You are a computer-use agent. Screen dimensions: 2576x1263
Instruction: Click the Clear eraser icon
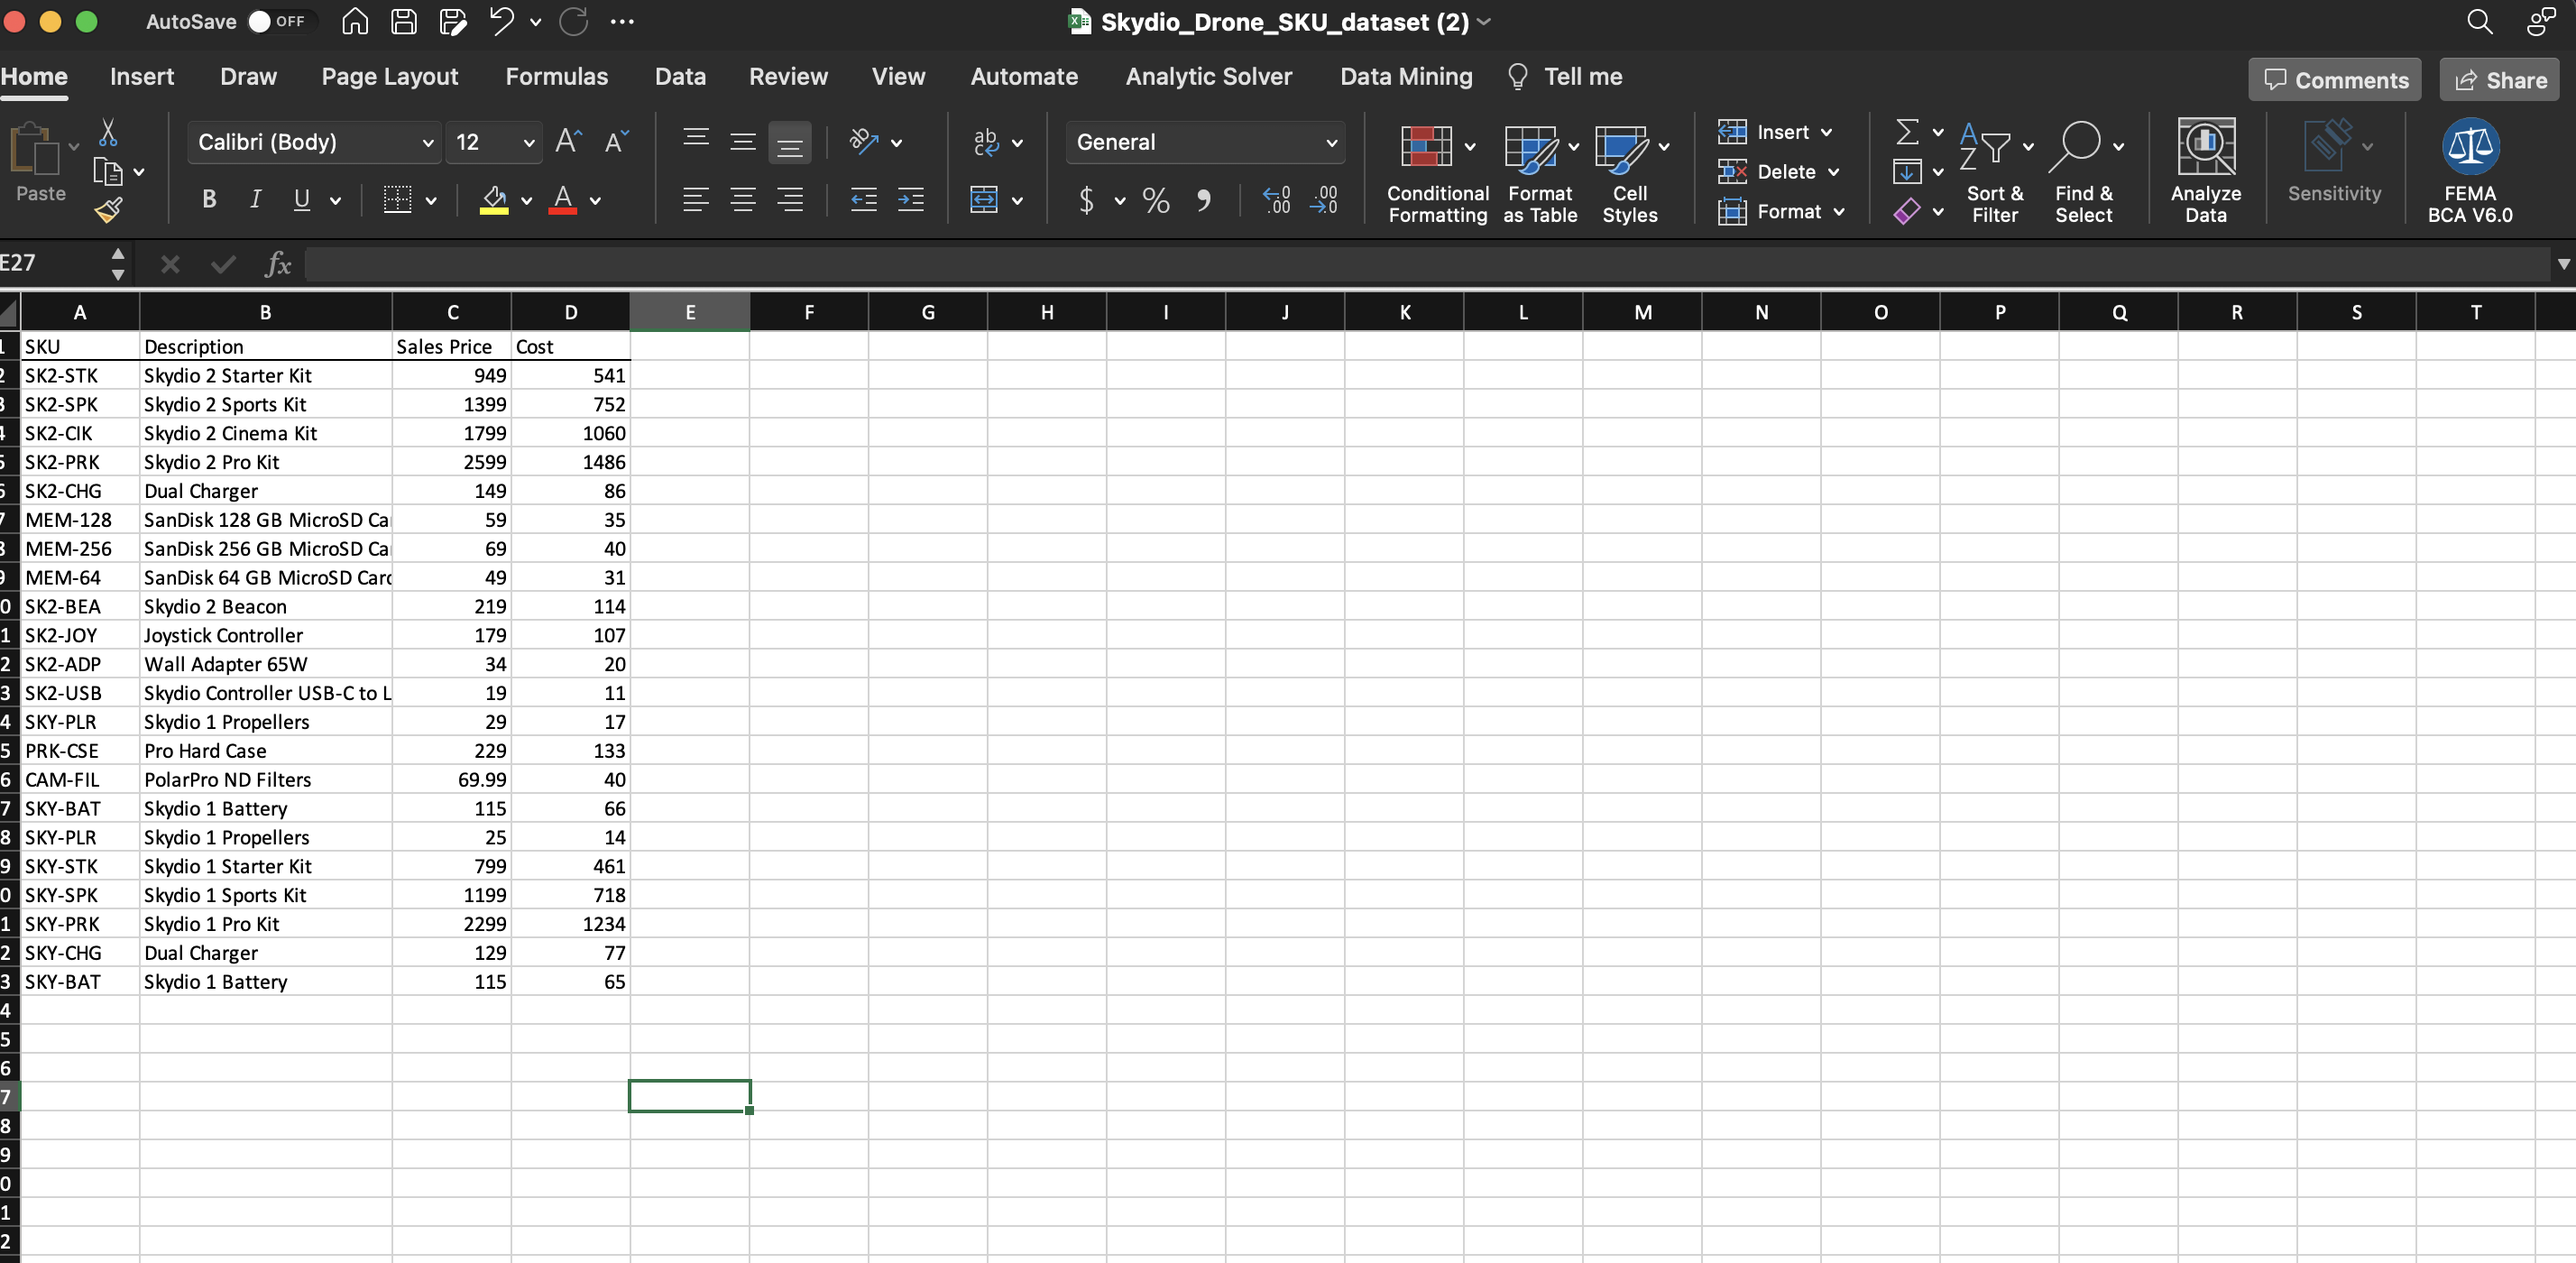(x=1907, y=211)
